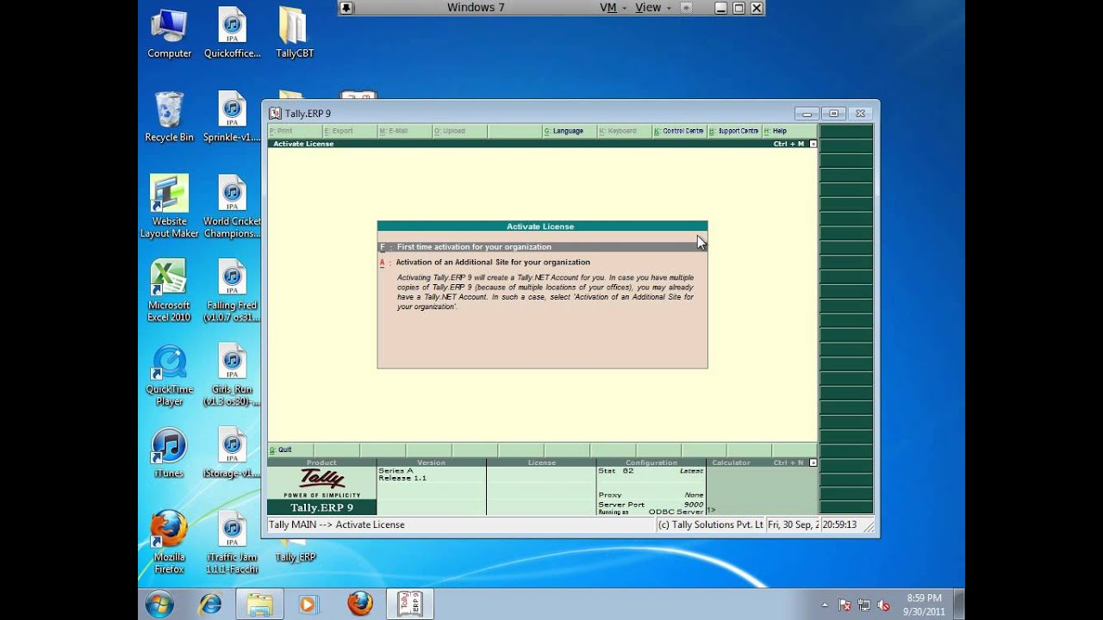
Task: Click the 'Stat 82' configuration row
Action: click(651, 471)
